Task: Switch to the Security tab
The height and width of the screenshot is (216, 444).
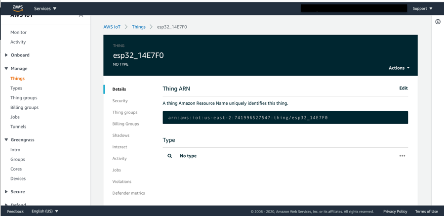Action: pos(120,101)
